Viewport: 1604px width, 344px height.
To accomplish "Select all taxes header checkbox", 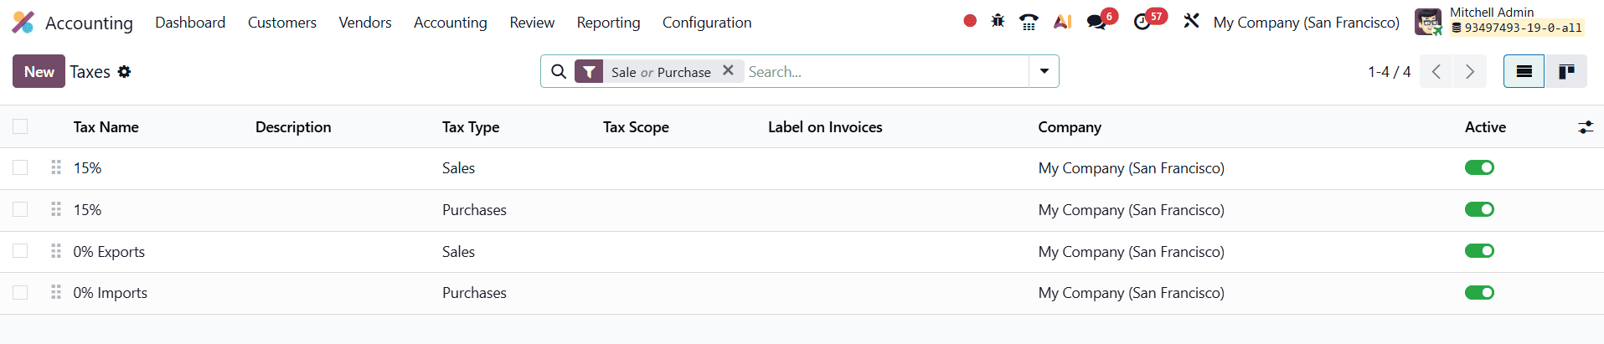I will [20, 126].
